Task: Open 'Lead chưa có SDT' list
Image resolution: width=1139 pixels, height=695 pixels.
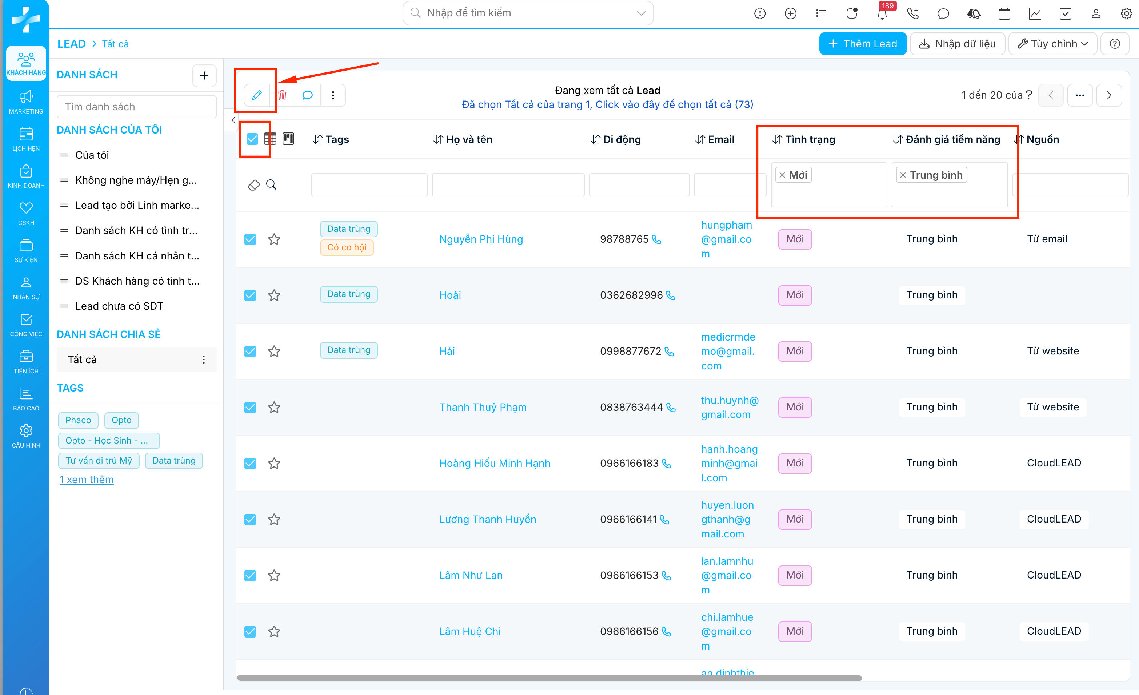Action: pos(119,306)
